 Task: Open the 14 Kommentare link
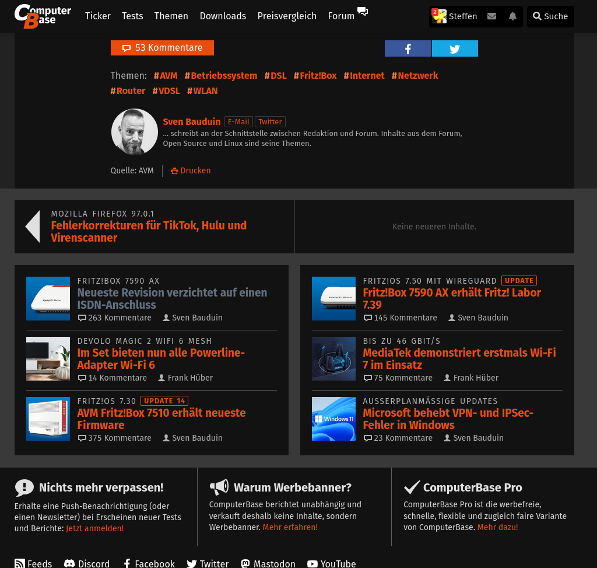click(x=113, y=378)
